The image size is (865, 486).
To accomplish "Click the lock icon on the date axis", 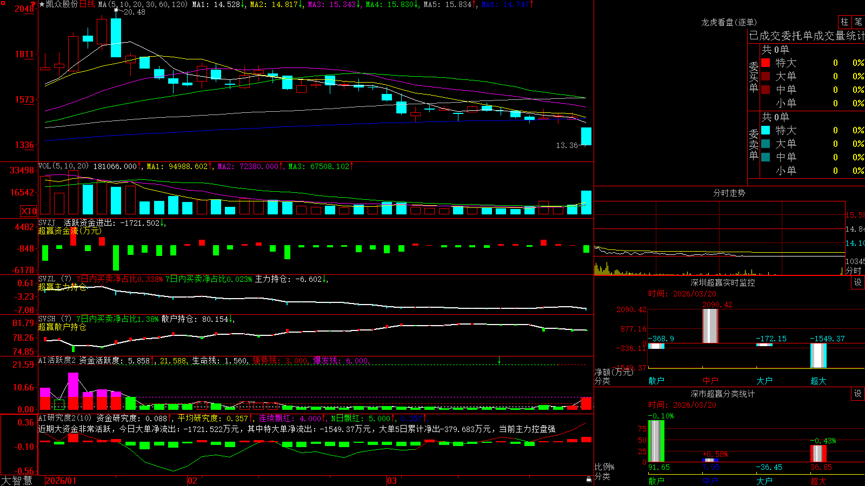I will 589,480.
